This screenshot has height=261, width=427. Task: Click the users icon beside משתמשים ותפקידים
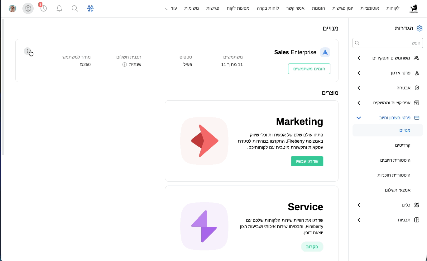[416, 58]
